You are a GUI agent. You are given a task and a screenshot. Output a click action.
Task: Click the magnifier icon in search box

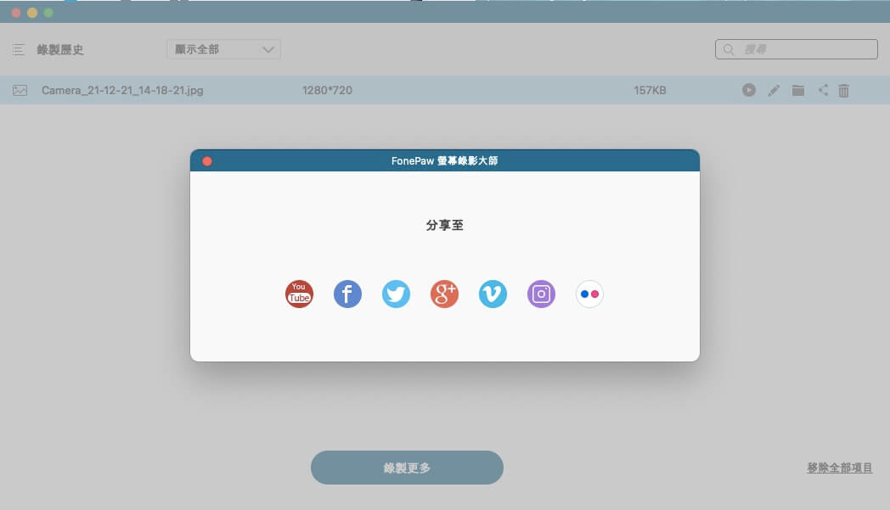click(x=729, y=50)
